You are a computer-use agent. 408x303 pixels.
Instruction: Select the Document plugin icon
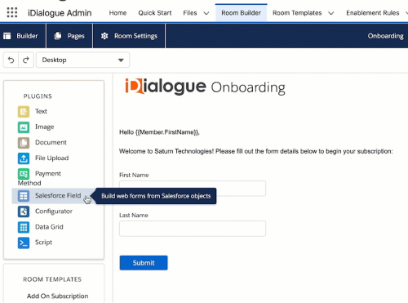(x=24, y=143)
